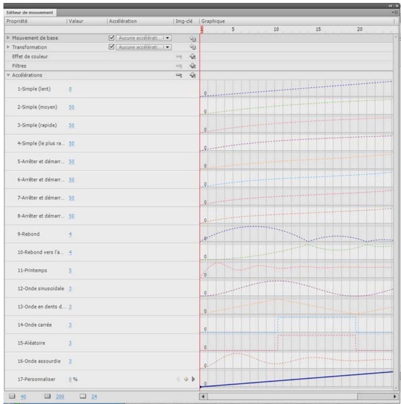Select the 13-Onde en dents row
Screen dimensions: 401x404
click(x=102, y=307)
